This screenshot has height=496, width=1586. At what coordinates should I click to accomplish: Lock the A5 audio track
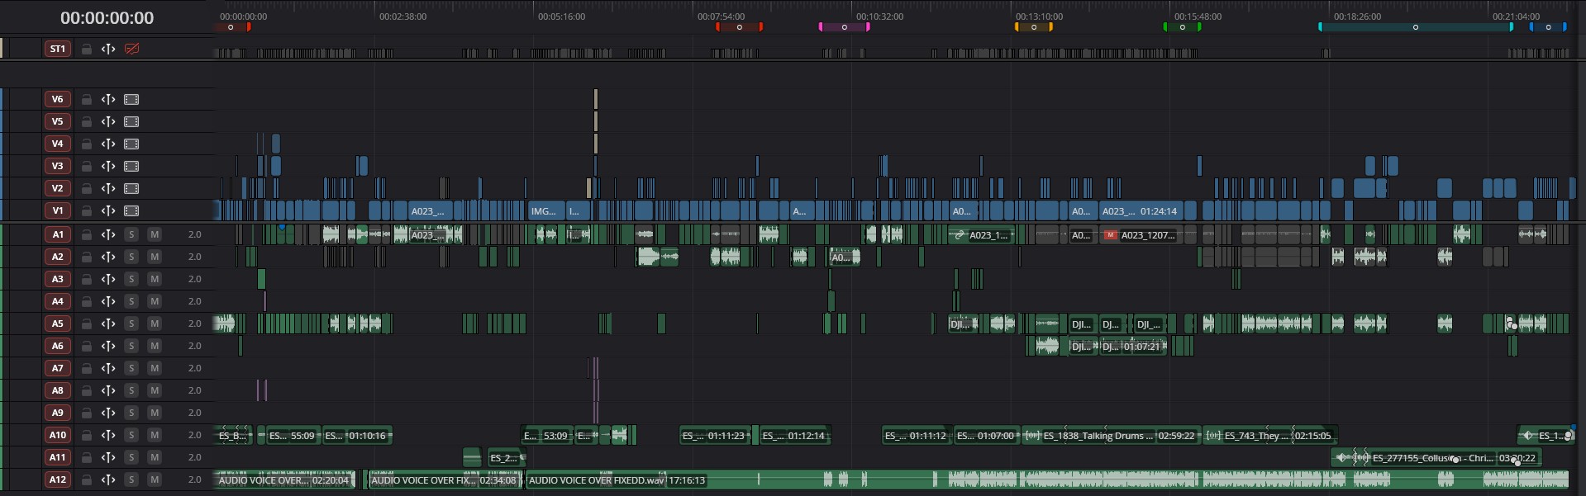(x=86, y=324)
